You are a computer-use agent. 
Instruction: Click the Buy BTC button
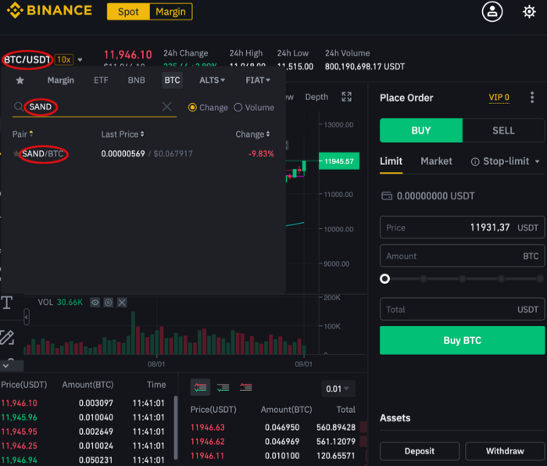(x=462, y=340)
